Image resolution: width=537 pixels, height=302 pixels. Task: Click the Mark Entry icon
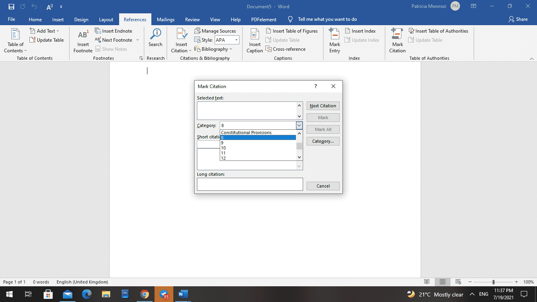tap(334, 41)
